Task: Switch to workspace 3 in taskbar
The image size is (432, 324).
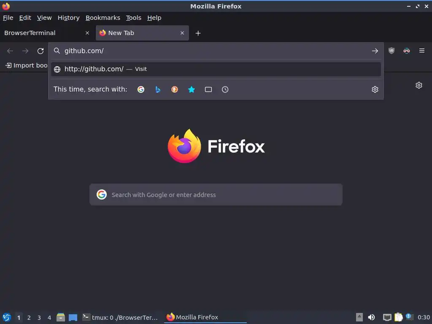Action: pos(39,318)
